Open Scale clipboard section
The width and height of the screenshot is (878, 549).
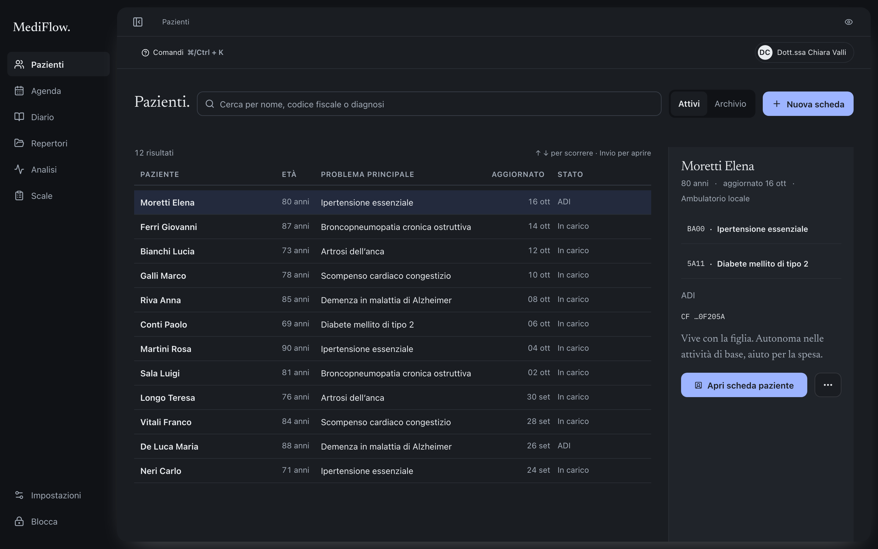[x=59, y=196]
